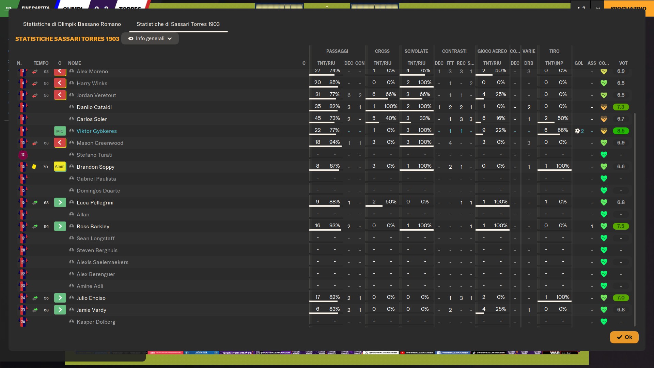The width and height of the screenshot is (654, 368).
Task: Click the Amm badge on Brandon Soppy's row
Action: pos(60,167)
